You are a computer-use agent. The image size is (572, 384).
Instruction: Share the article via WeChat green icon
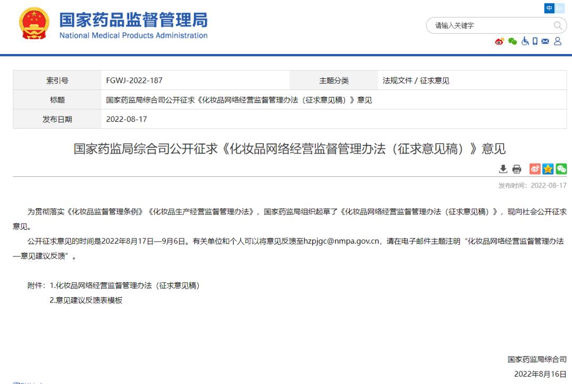[561, 168]
